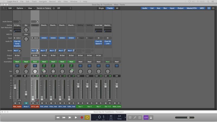This screenshot has width=217, height=122.
Task: Toggle the MIDI channel filter button
Action: click(x=202, y=8)
